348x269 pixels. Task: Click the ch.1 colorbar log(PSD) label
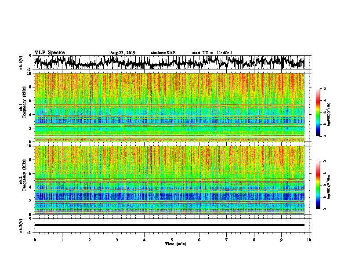click(329, 114)
